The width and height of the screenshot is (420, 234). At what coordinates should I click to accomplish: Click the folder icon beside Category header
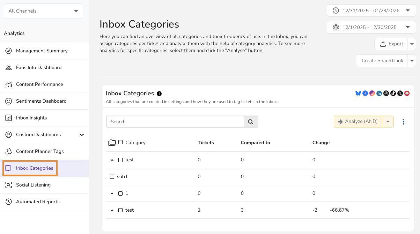[112, 142]
